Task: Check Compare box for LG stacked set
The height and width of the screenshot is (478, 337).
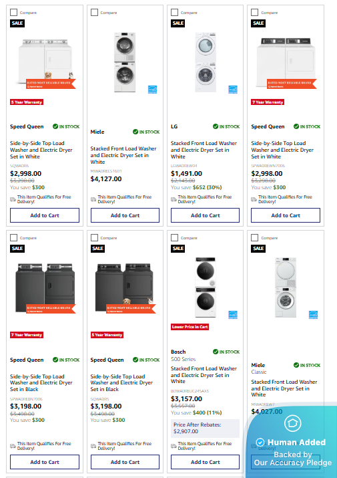Action: [174, 12]
